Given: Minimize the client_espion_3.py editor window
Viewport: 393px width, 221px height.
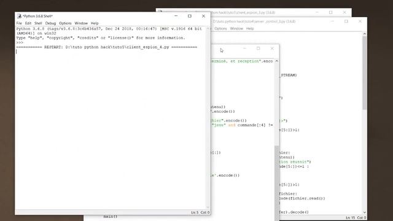Looking at the screenshot, I should (x=317, y=12).
